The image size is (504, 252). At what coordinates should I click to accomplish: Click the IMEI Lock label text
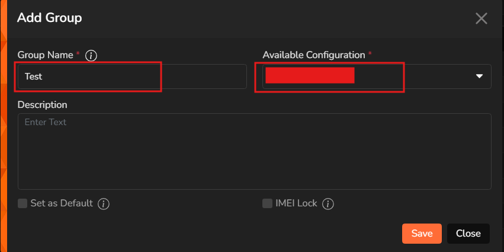click(297, 203)
